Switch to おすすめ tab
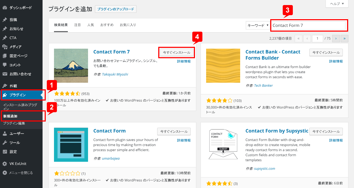The width and height of the screenshot is (354, 188). (107, 25)
